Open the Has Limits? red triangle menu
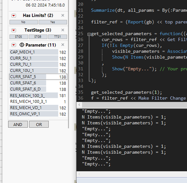This screenshot has width=187, height=183. 14,15
